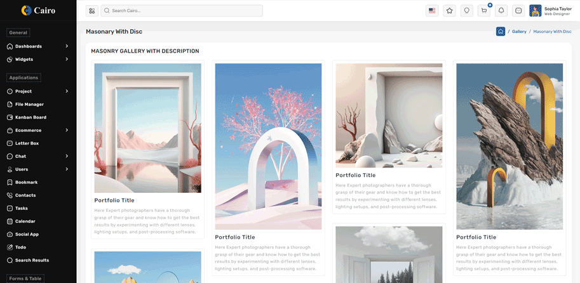580x283 pixels.
Task: Open the rock with yellow arch image
Action: (x=509, y=147)
